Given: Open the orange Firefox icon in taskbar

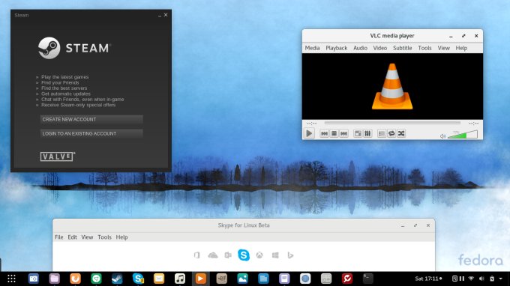Looking at the screenshot, I should tap(75, 279).
